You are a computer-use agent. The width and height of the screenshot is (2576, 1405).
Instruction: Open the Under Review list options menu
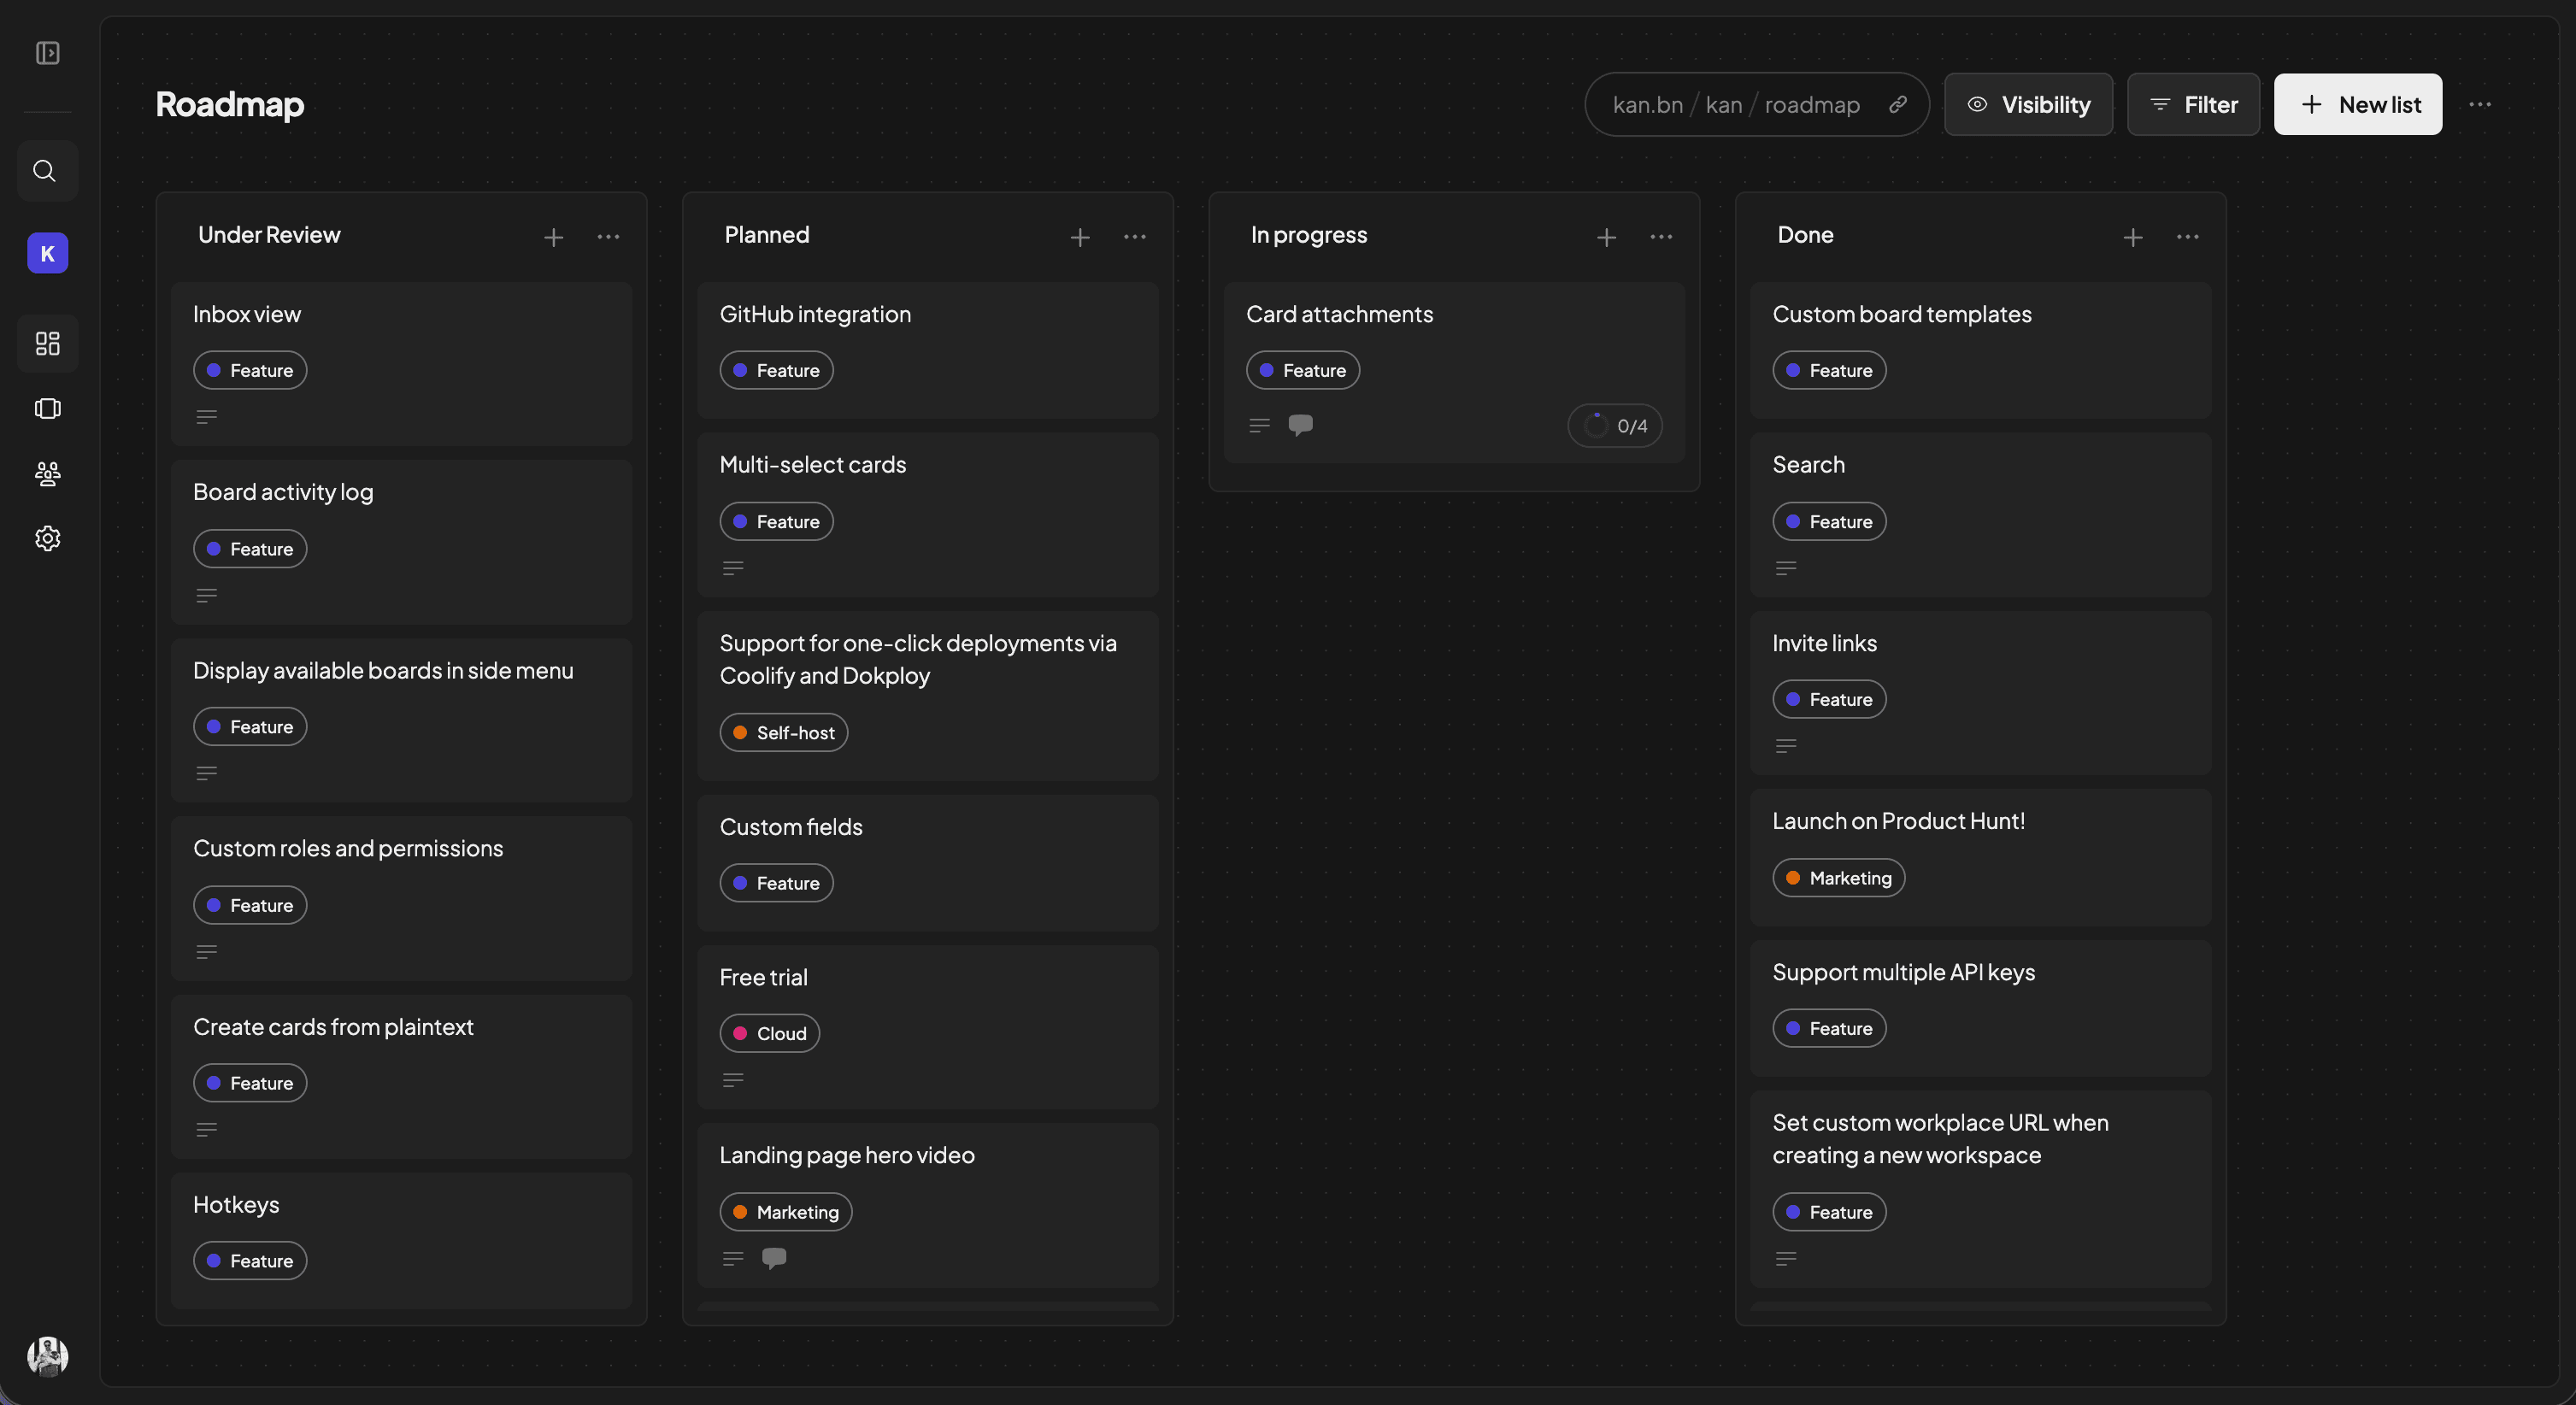coord(609,237)
